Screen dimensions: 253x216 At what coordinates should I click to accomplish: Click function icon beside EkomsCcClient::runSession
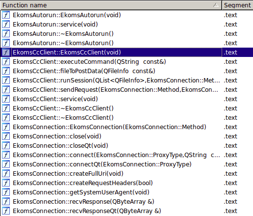(6, 81)
